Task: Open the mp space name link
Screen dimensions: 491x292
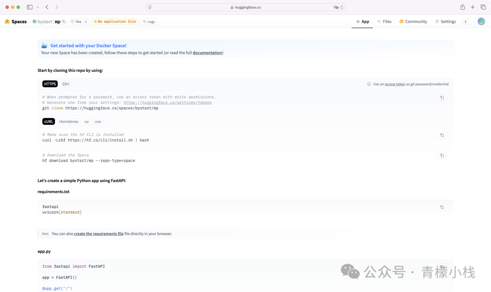Action: [x=58, y=22]
